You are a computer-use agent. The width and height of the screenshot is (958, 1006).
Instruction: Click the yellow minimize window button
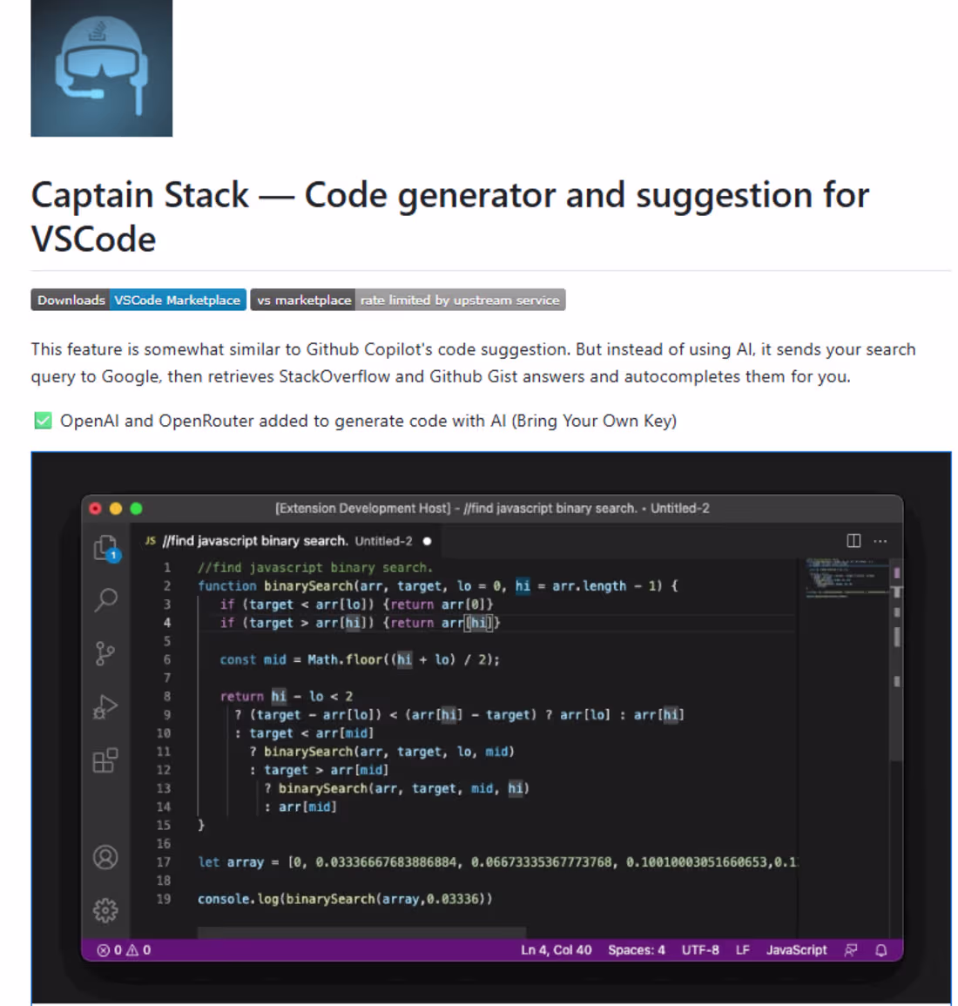coord(116,509)
